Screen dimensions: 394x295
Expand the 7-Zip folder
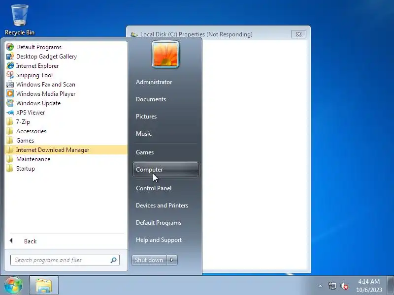[x=66, y=122]
